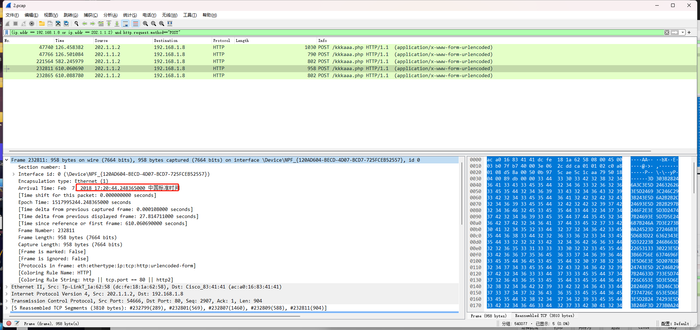The height and width of the screenshot is (330, 700).
Task: Expand the Interface id: 0 node
Action: pos(14,174)
